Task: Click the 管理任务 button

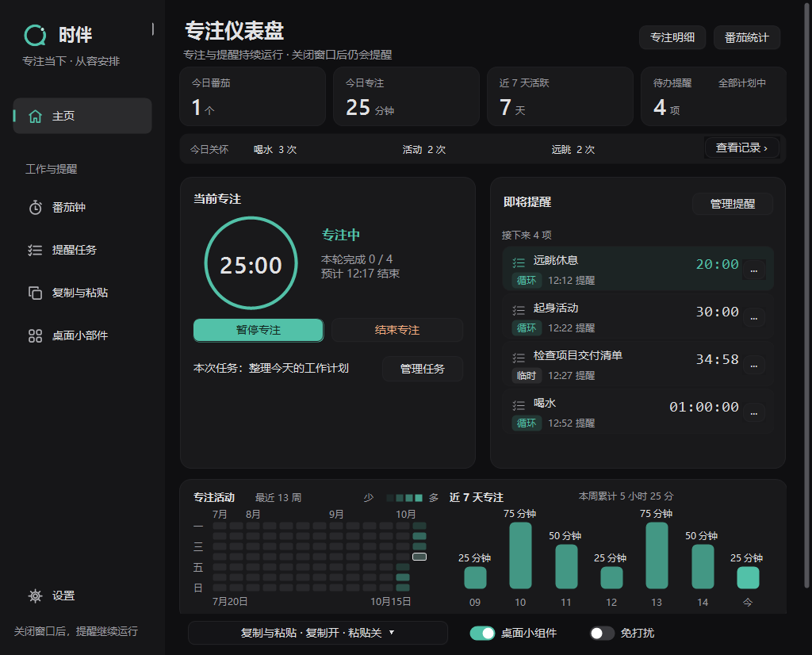Action: pos(423,369)
